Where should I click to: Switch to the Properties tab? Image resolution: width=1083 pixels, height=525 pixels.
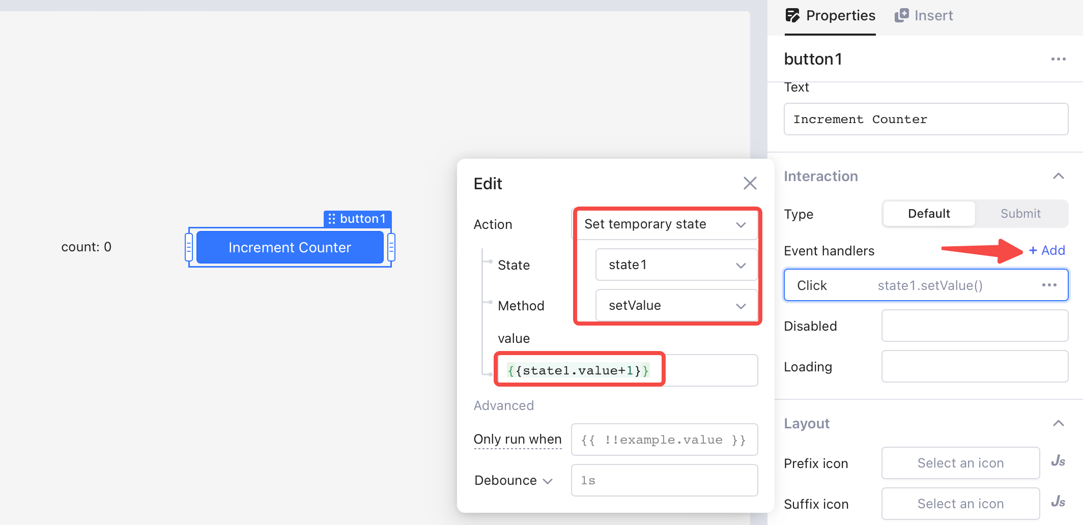(830, 16)
